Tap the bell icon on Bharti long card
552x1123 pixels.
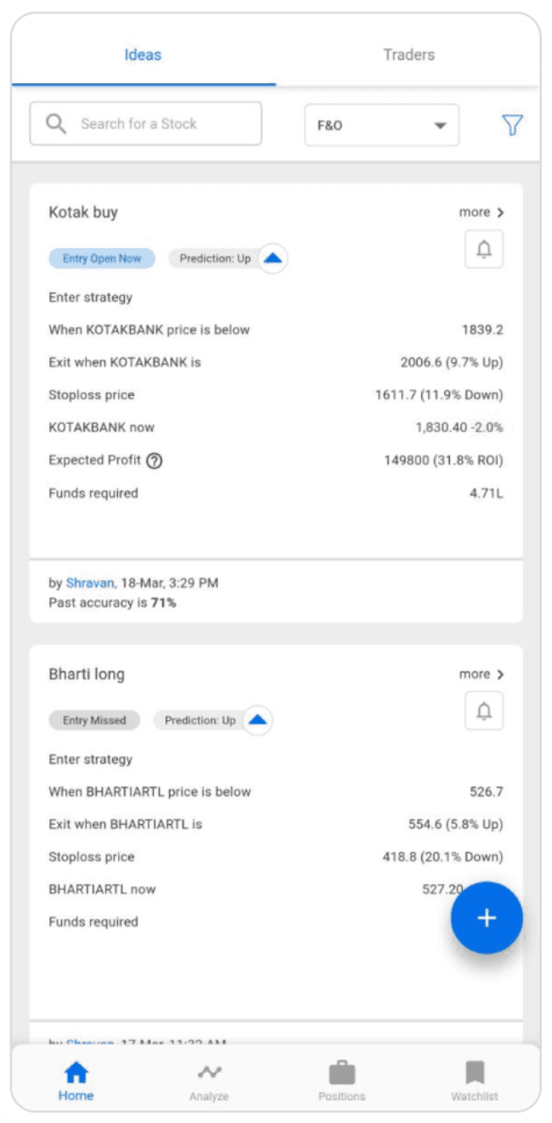484,711
